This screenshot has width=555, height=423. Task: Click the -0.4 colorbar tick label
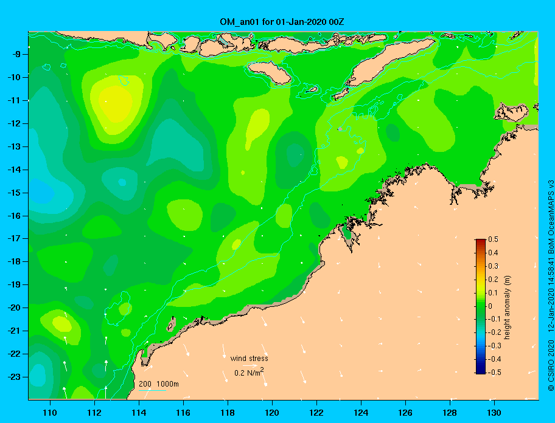click(494, 359)
